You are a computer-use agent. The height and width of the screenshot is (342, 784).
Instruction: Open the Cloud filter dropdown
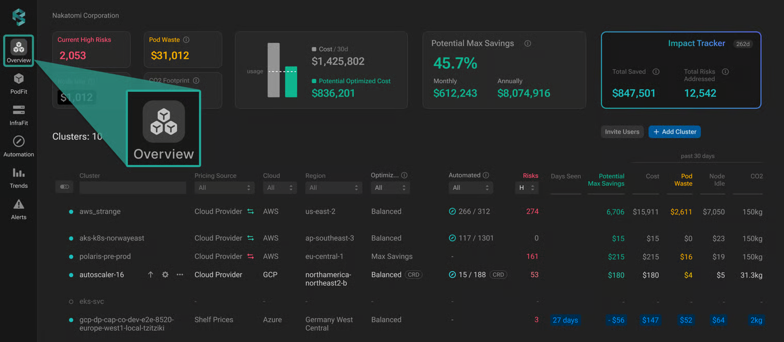[279, 188]
